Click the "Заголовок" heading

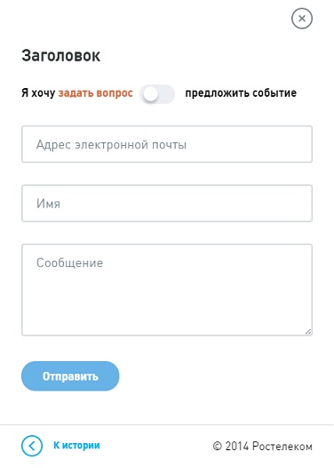coord(60,56)
